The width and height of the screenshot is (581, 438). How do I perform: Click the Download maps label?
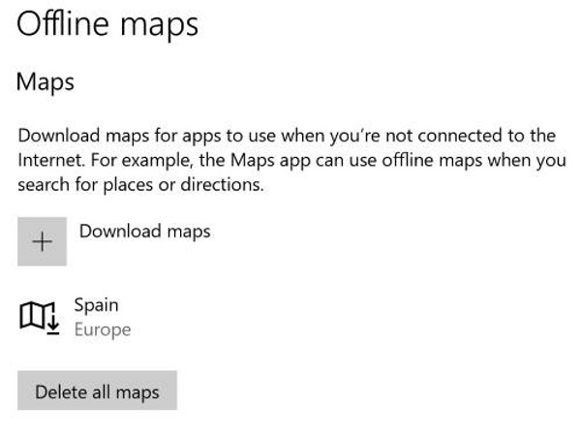coord(144,231)
